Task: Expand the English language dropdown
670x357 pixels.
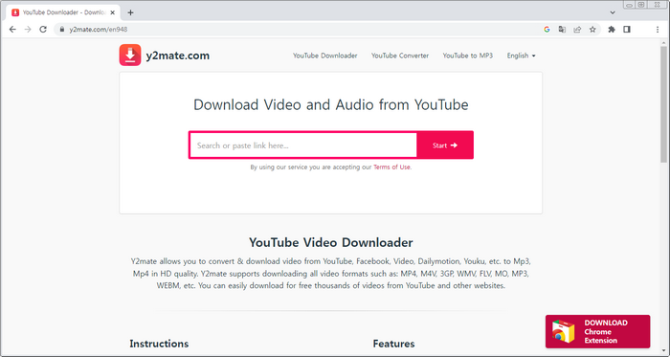Action: 521,56
